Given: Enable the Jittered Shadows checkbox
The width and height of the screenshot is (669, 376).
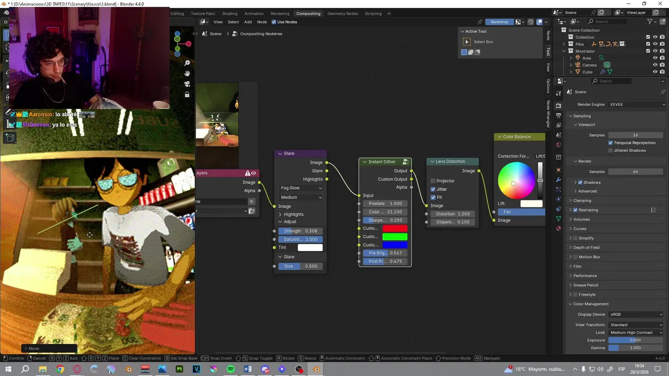Looking at the screenshot, I should coord(610,150).
